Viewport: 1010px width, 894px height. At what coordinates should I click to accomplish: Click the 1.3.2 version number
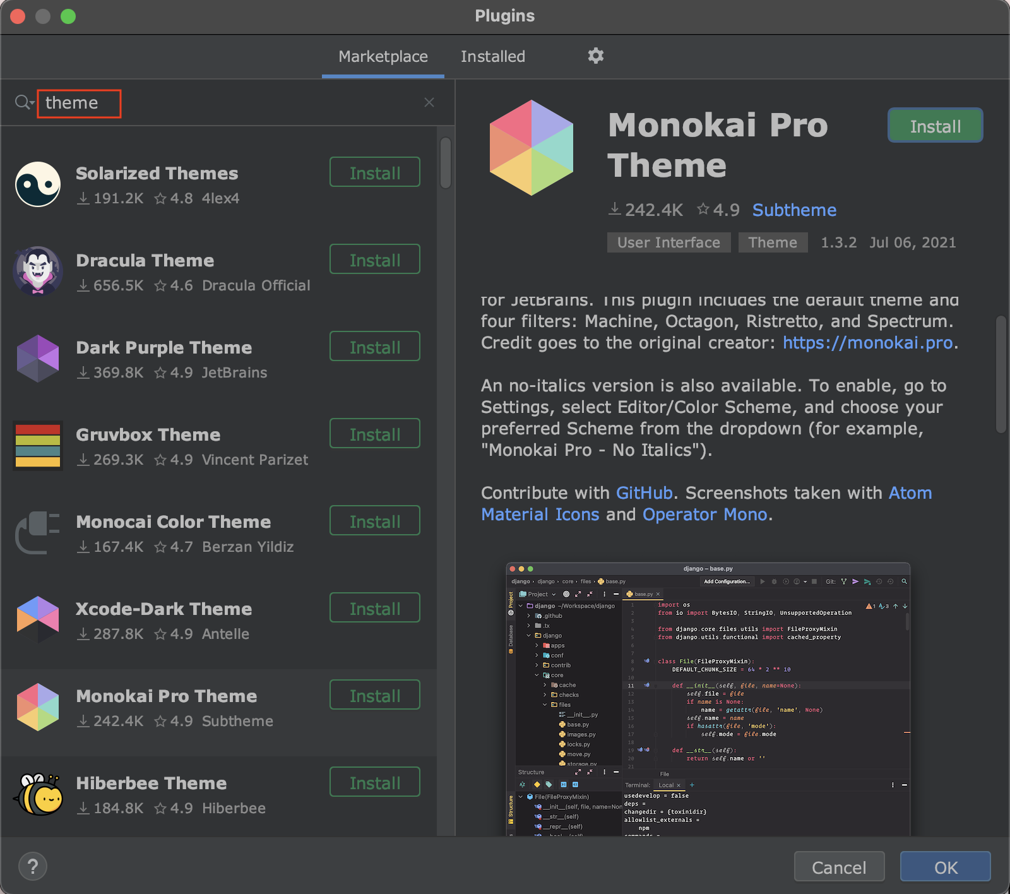839,242
